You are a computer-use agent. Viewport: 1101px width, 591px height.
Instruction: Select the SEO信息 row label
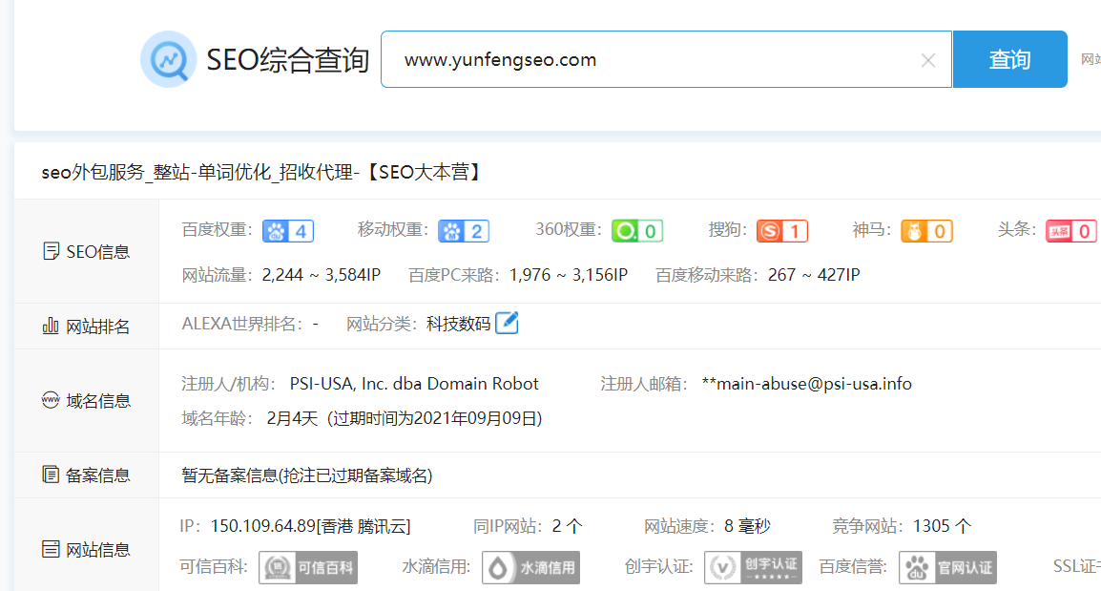coord(97,251)
